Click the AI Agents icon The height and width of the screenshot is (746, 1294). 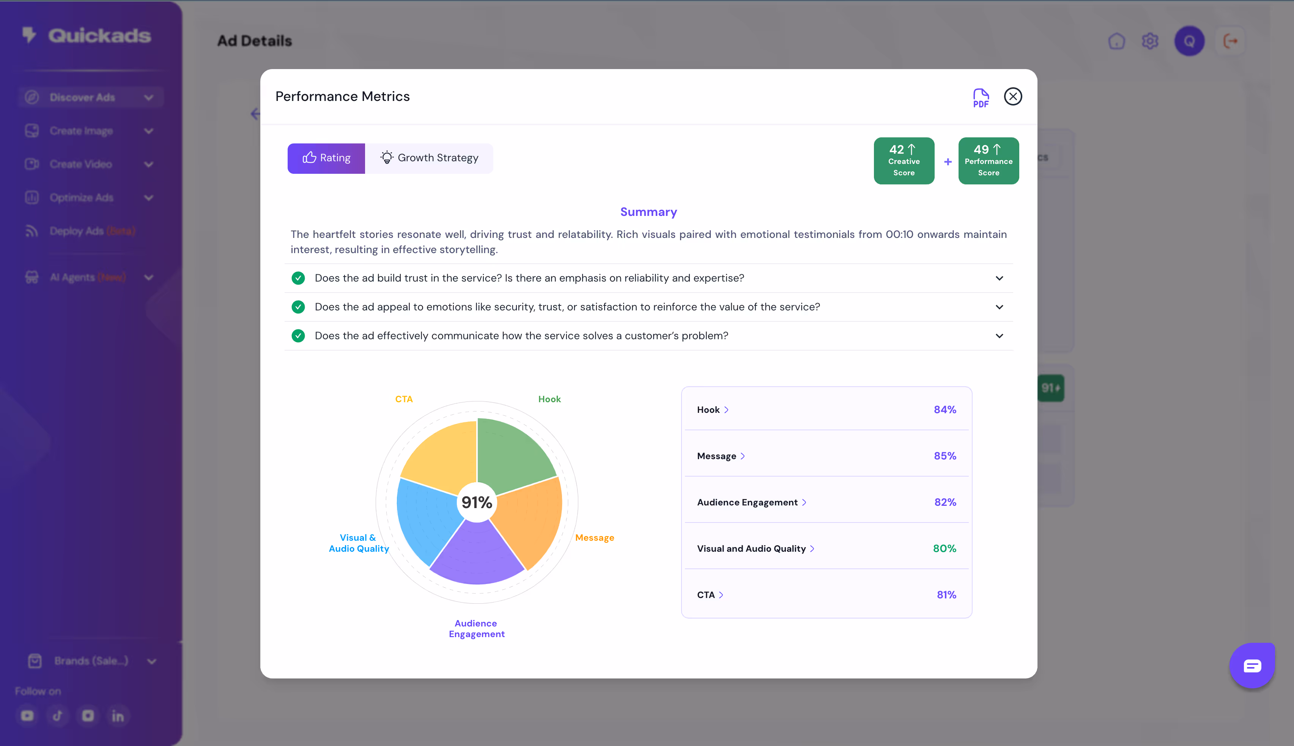click(32, 277)
